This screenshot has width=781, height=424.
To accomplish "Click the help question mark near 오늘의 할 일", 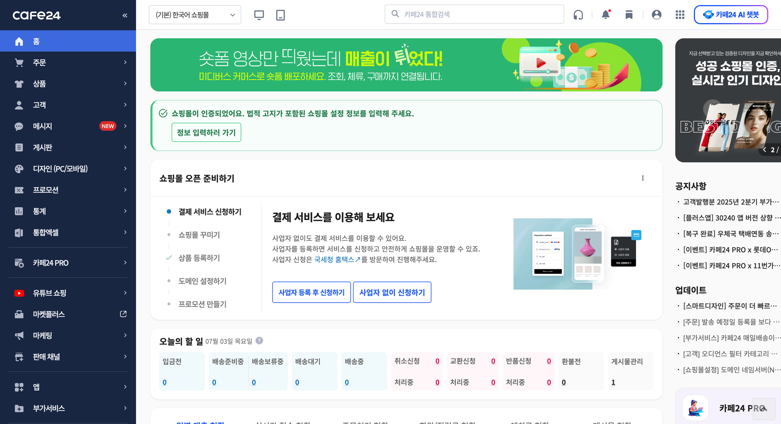I will pos(259,340).
